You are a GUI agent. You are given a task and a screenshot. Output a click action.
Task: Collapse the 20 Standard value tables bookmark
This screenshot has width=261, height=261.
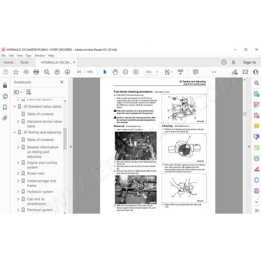click(15, 106)
